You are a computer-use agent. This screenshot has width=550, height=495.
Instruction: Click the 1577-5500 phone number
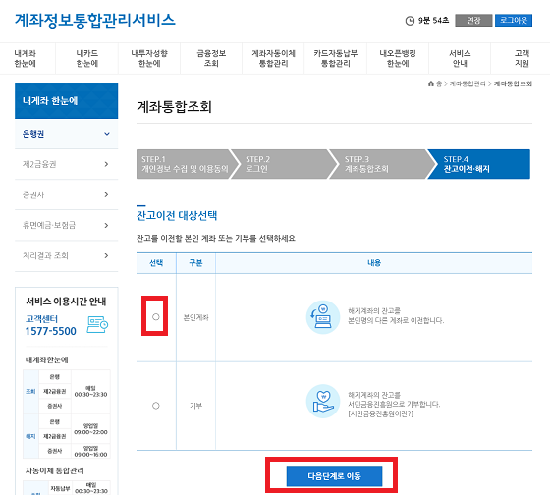click(x=50, y=331)
